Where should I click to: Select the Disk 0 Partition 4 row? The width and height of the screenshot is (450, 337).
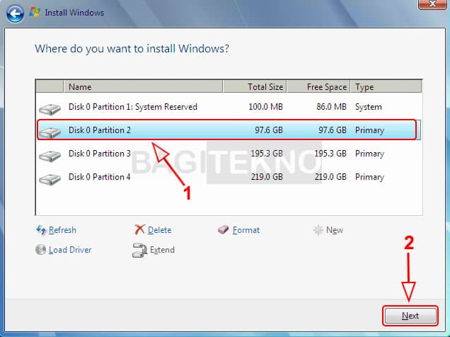point(229,177)
